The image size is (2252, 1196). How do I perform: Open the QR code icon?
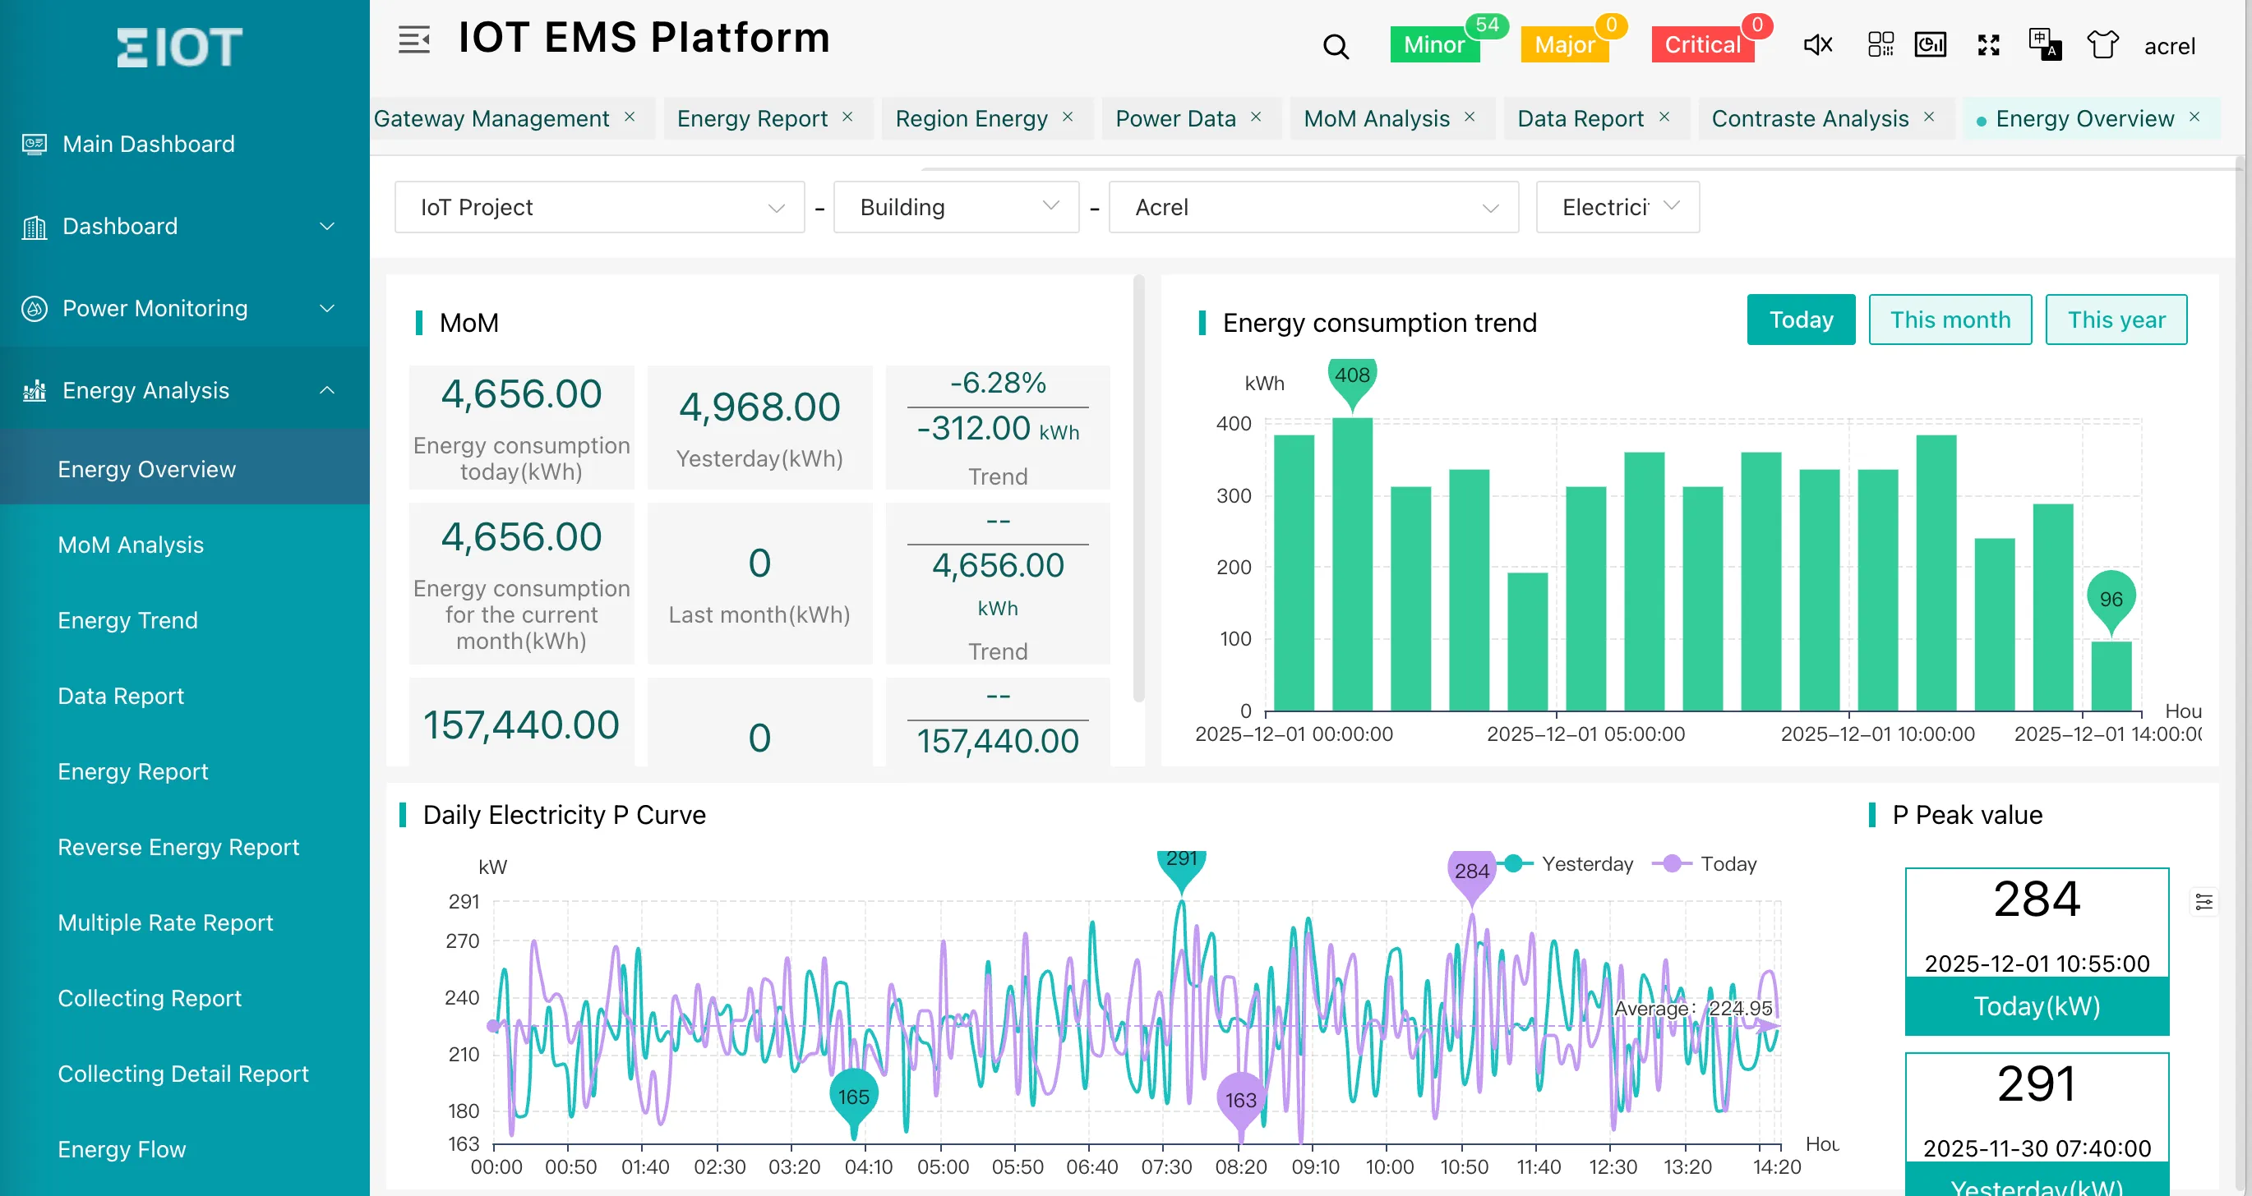(x=1880, y=44)
